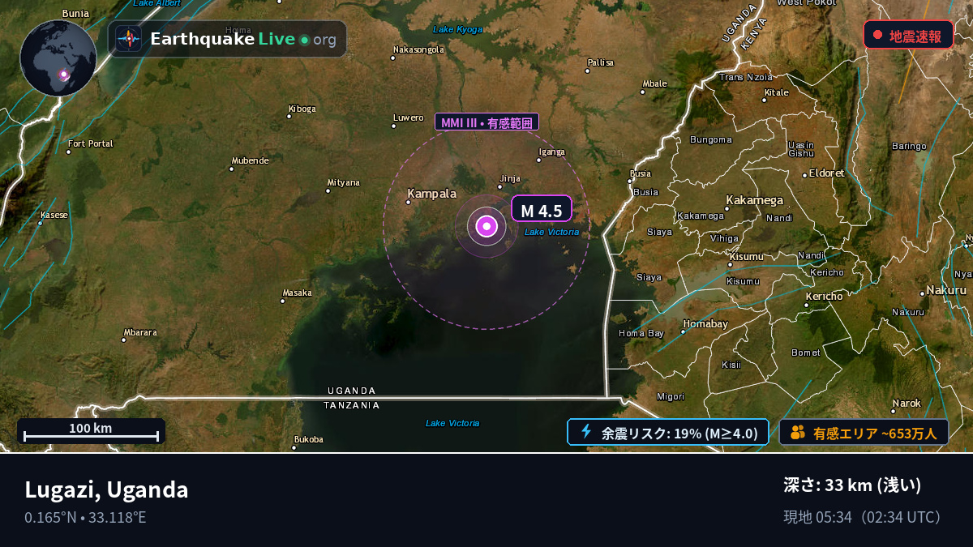This screenshot has width=973, height=547.
Task: Select the Pallisa town label
Action: (x=601, y=62)
